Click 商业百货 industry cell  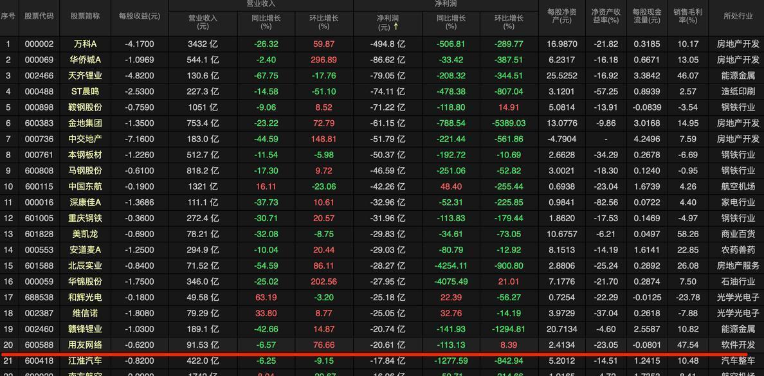[x=738, y=234]
